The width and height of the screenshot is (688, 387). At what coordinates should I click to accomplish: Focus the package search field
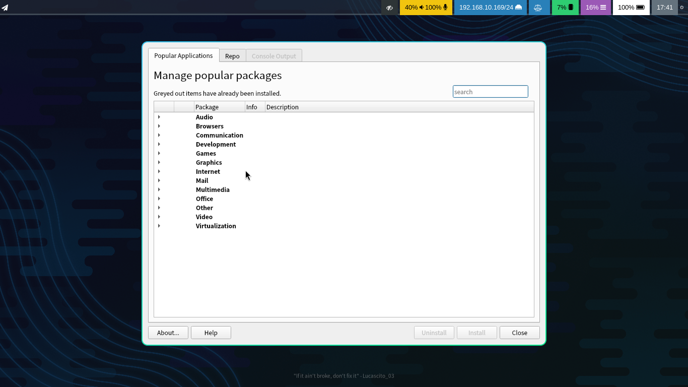point(491,92)
